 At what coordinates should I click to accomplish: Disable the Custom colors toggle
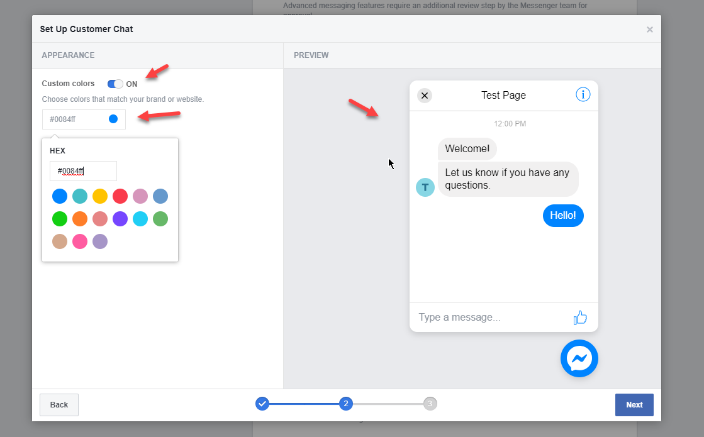click(115, 84)
